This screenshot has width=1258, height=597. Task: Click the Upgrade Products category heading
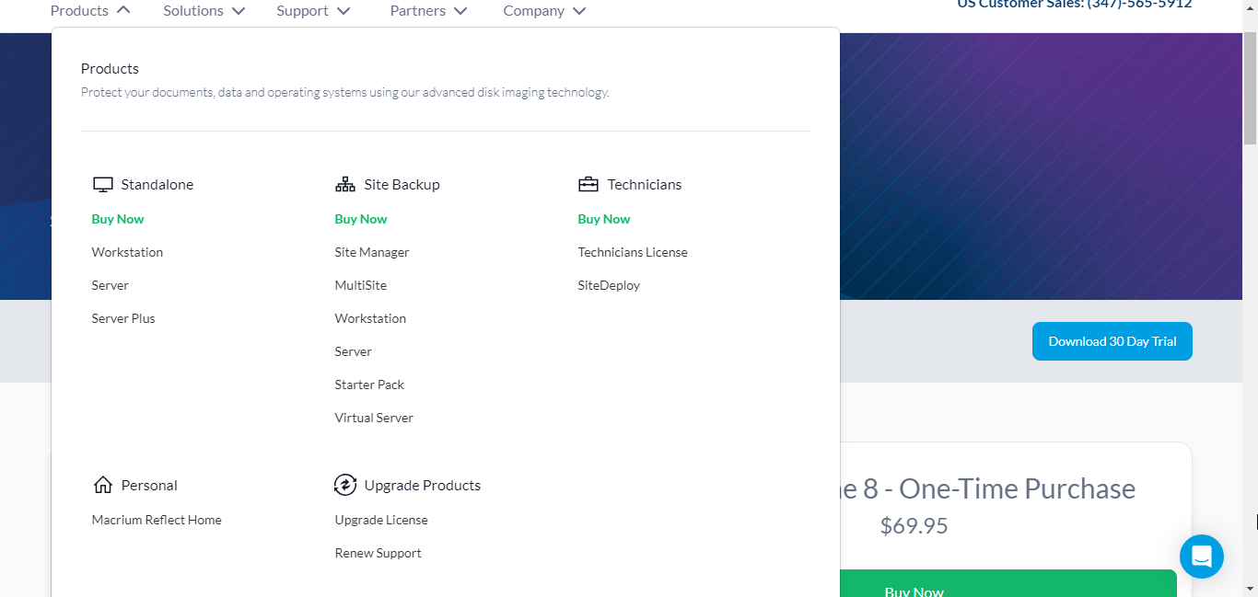click(423, 485)
